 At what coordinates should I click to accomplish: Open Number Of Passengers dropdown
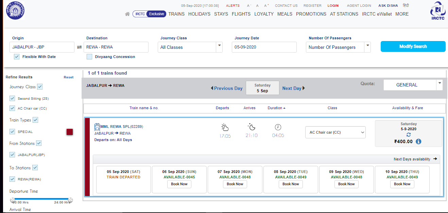pyautogui.click(x=338, y=47)
